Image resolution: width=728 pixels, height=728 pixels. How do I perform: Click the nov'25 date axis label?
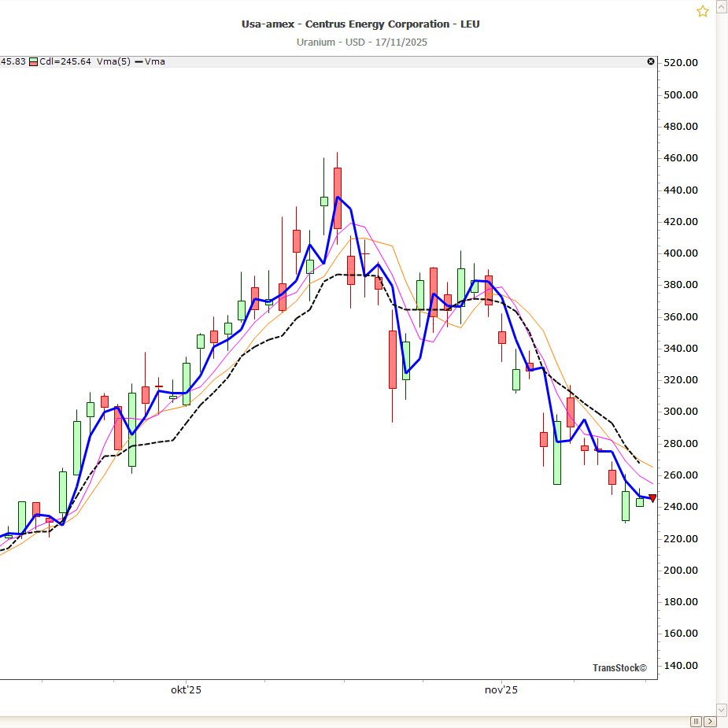pos(501,690)
